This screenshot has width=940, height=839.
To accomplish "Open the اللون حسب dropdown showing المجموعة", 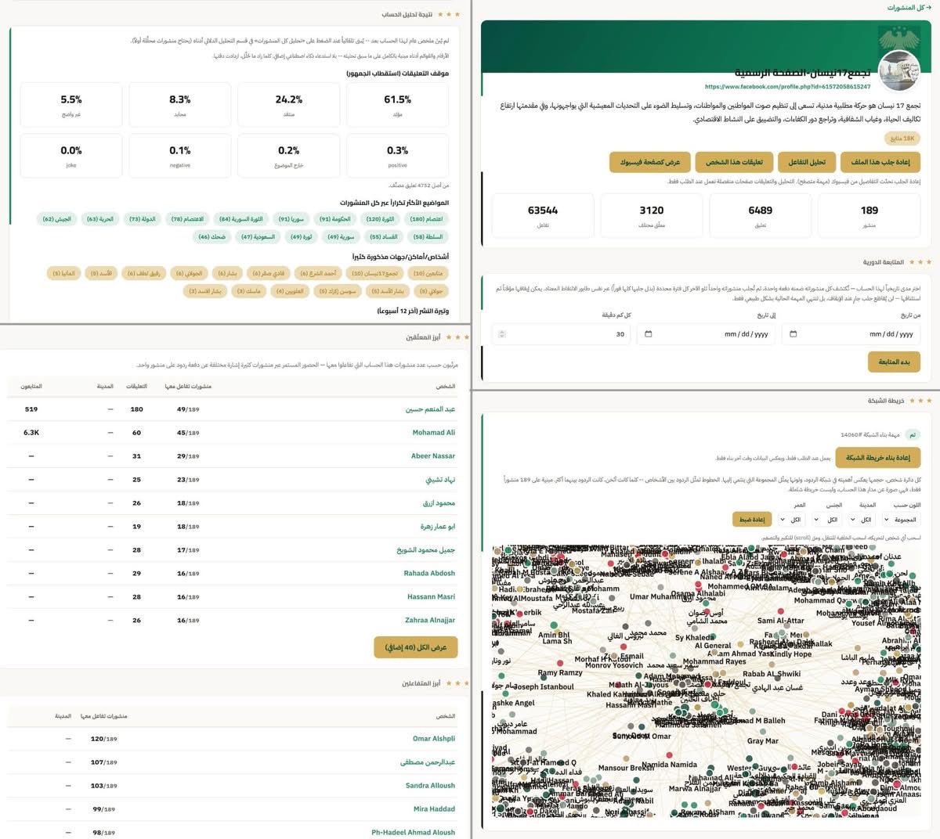I will (x=901, y=520).
